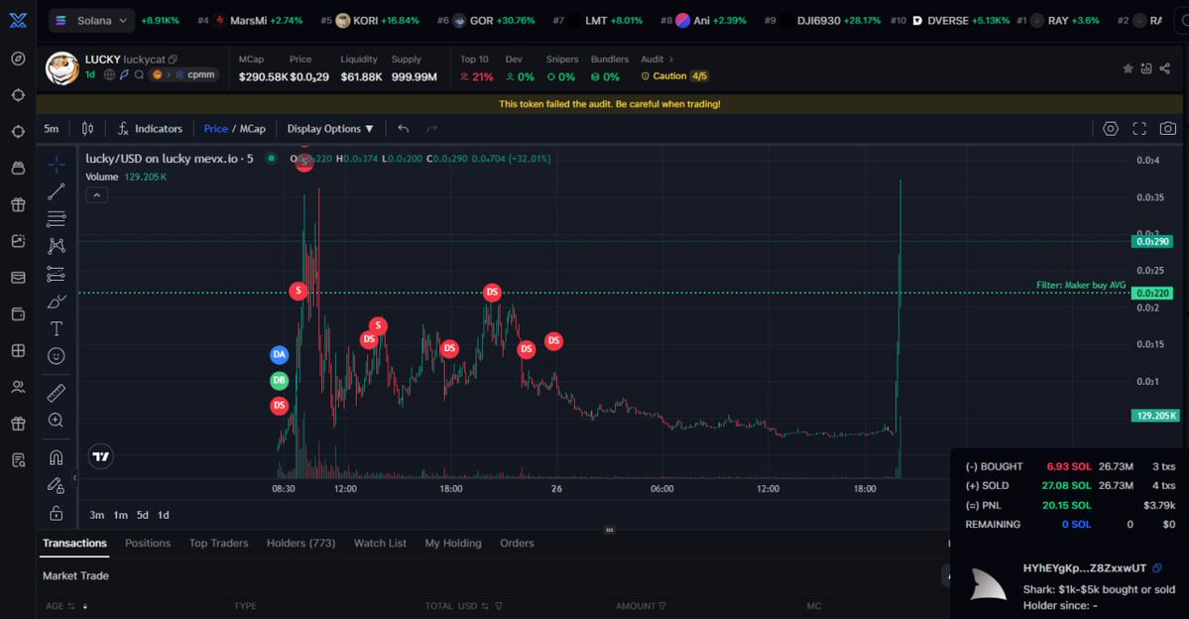Open the My Holding tab
Screen dimensions: 1189x619
[x=453, y=544]
